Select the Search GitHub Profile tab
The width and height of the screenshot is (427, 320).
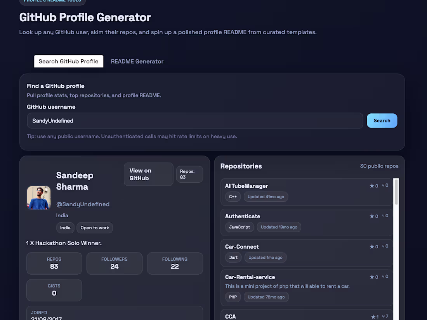pyautogui.click(x=68, y=61)
